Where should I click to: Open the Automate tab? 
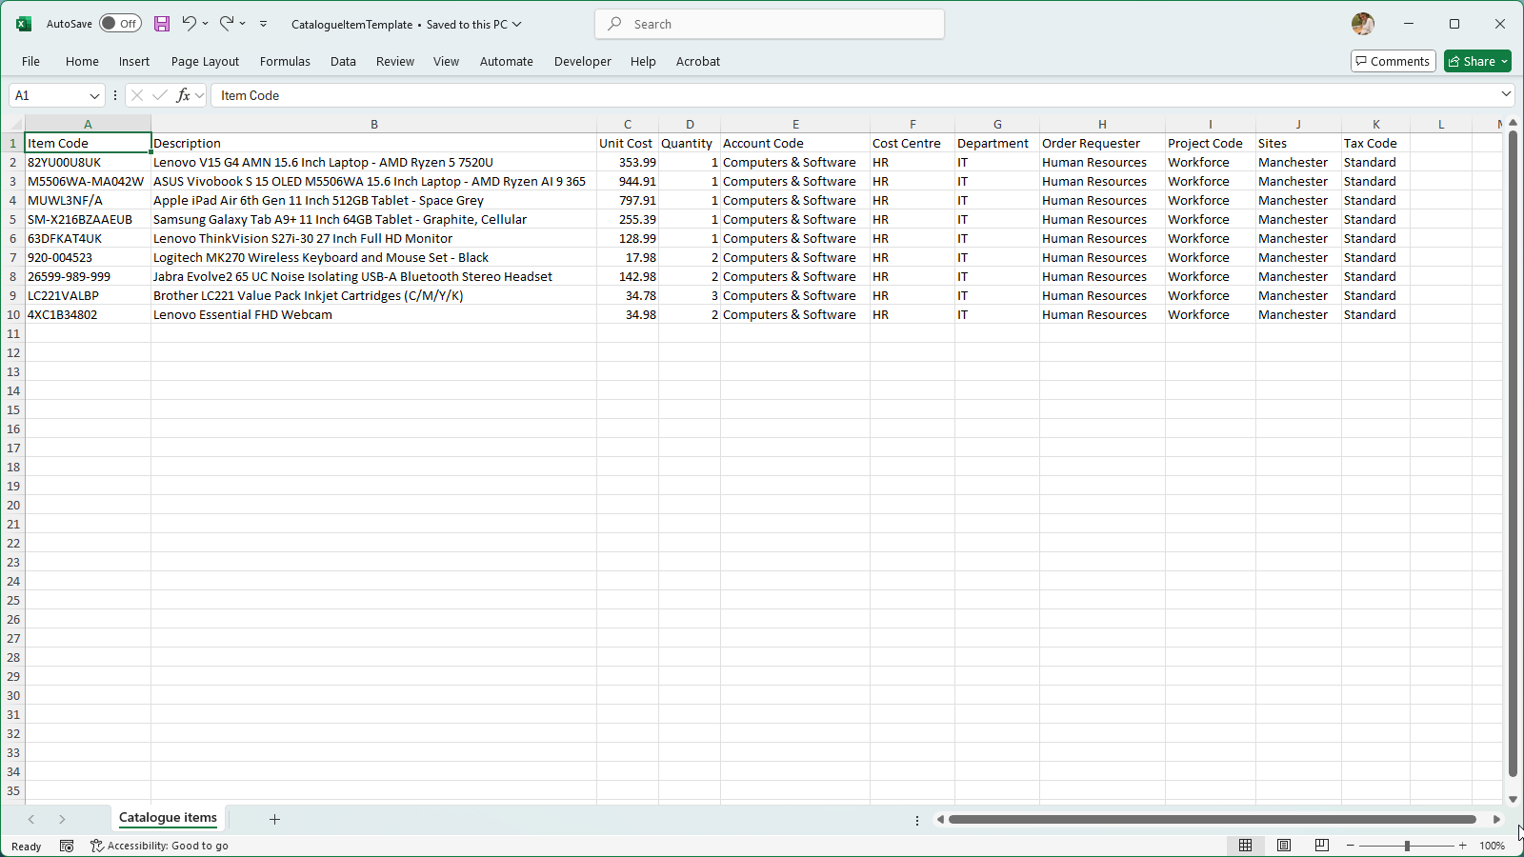pyautogui.click(x=507, y=61)
